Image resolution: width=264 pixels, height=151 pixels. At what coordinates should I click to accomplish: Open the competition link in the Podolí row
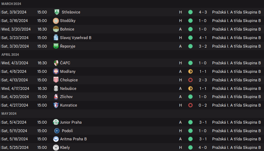point(236,131)
